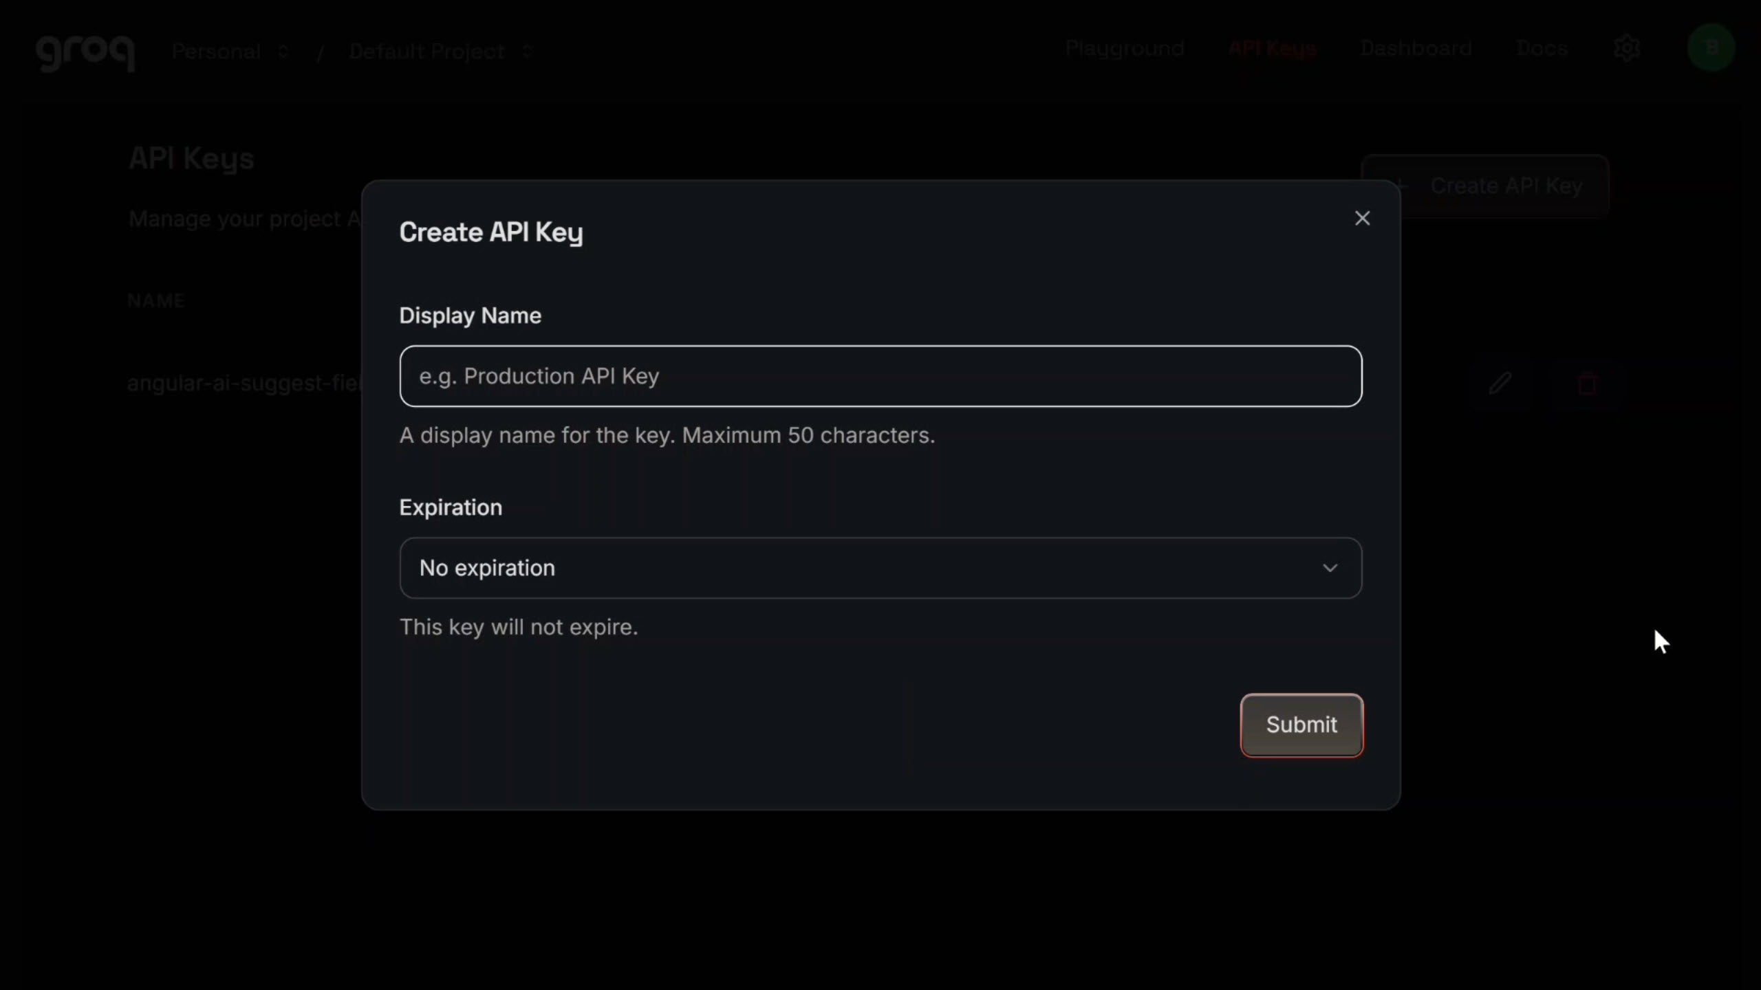Open the settings gear menu
The height and width of the screenshot is (990, 1761).
[x=1628, y=48]
